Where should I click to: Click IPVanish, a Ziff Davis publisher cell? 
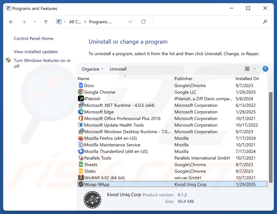point(203,99)
